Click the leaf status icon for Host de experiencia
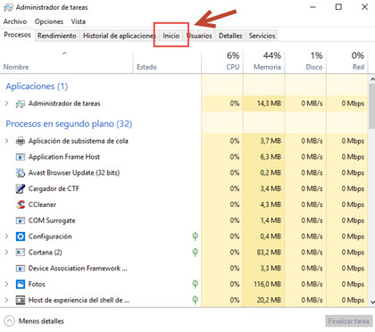Viewport: 375px width, 332px height. pyautogui.click(x=195, y=300)
